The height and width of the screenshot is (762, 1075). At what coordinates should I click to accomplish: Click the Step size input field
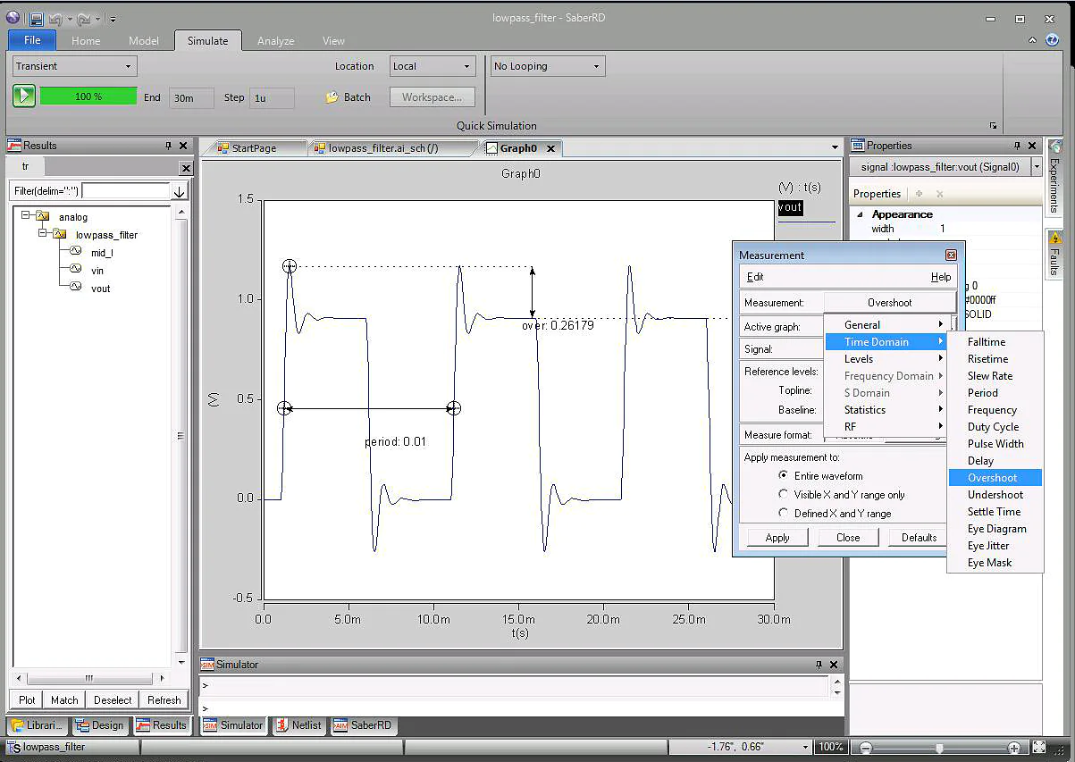pyautogui.click(x=272, y=98)
